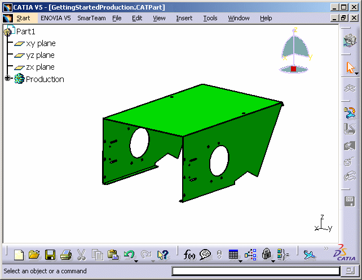Click the Start menu button
The height and width of the screenshot is (280, 362).
pos(23,18)
